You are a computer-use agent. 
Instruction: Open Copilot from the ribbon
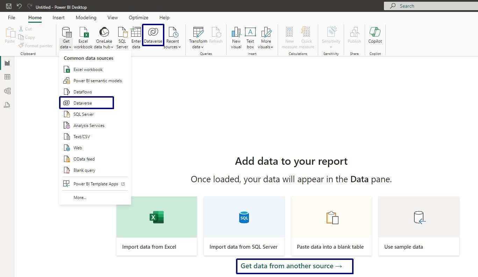pos(375,35)
